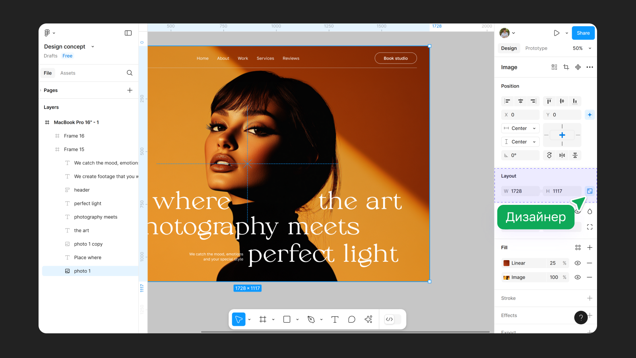Open horizontal constraint Center dropdown

click(x=520, y=128)
